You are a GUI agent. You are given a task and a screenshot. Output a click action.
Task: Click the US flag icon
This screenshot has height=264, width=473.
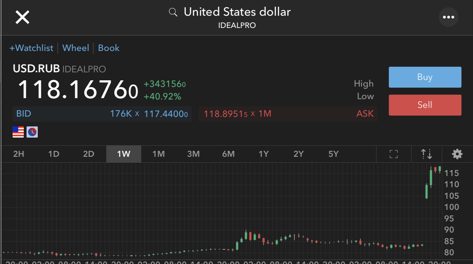(18, 132)
